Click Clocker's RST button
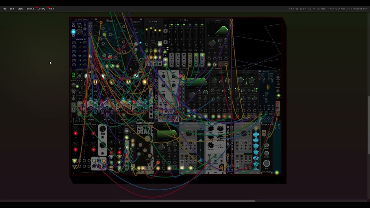Image resolution: width=370 pixels, height=208 pixels. [85, 25]
